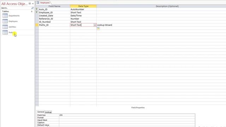Click the navigation pane Search box
The height and width of the screenshot is (127, 226).
(x=16, y=8)
